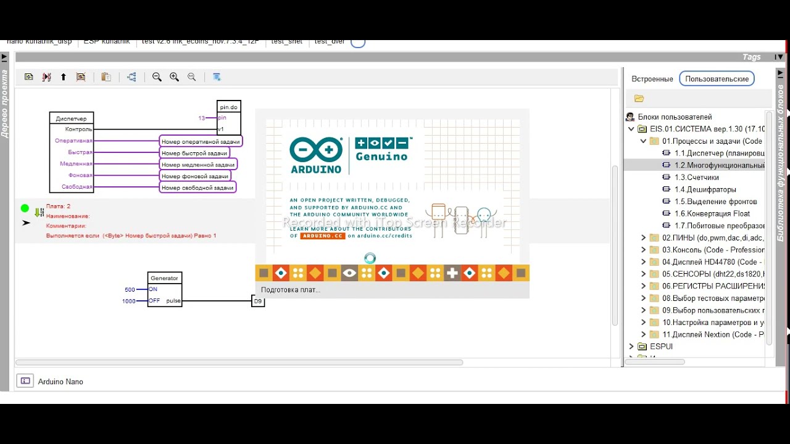Click the green circle board status indicator
This screenshot has height=444, width=790.
pos(25,208)
